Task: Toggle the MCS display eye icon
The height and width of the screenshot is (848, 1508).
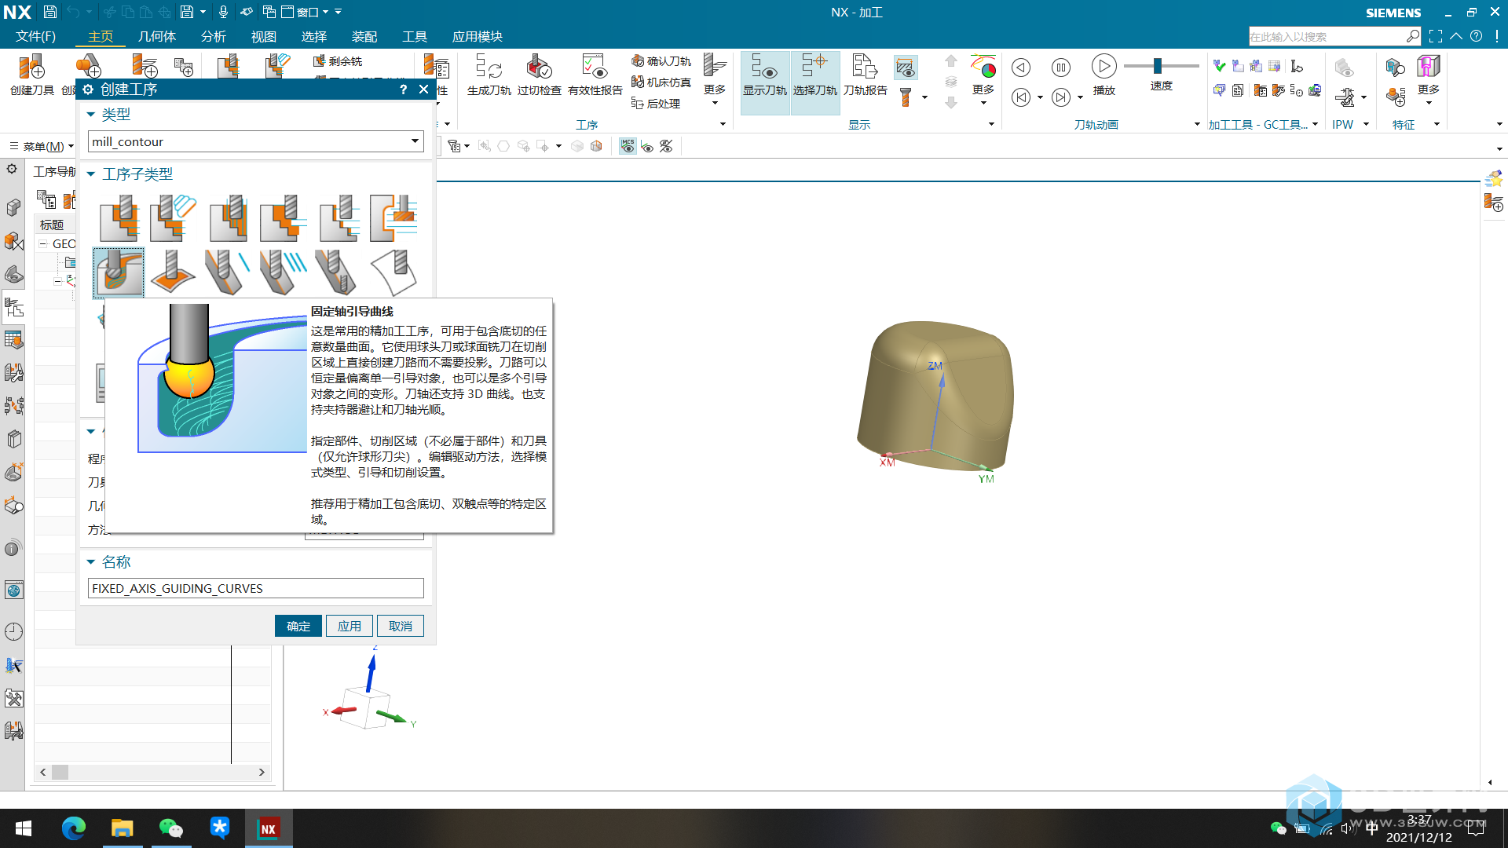Action: pyautogui.click(x=628, y=146)
